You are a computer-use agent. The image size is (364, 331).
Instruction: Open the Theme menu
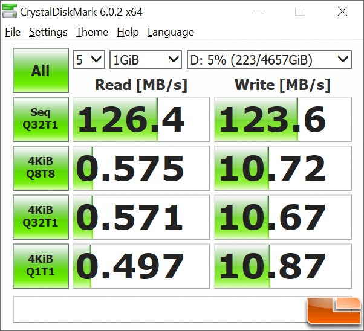[x=92, y=32]
